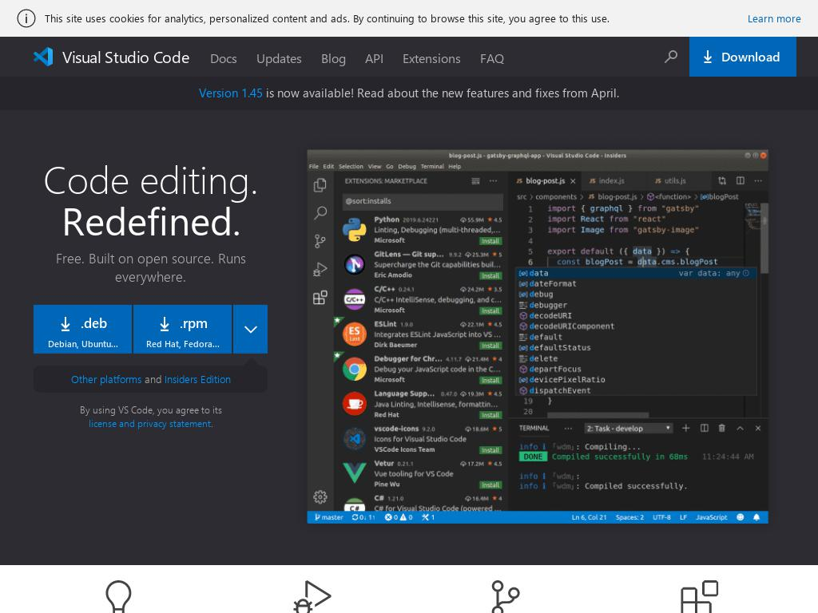Select the Debugger for Chrome extension row
Image resolution: width=818 pixels, height=613 pixels.
[x=422, y=369]
